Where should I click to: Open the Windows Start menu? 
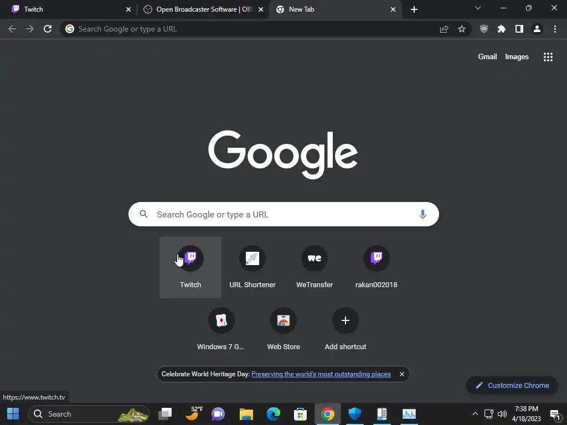point(13,414)
